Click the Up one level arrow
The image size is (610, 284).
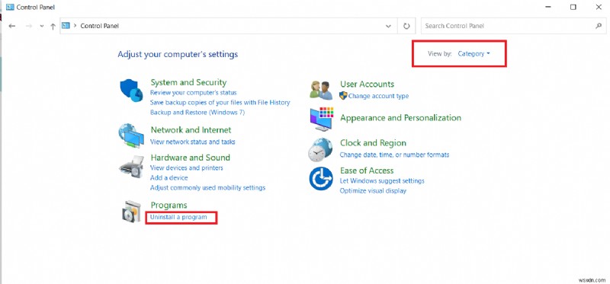[x=53, y=26]
